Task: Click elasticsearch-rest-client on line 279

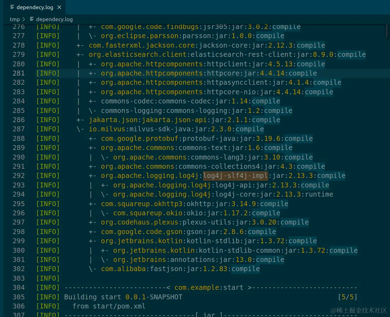Action: 241,54
